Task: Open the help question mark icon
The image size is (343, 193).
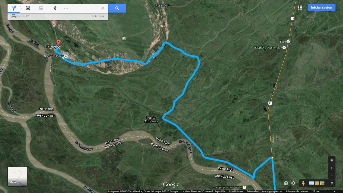Action: pos(286,183)
